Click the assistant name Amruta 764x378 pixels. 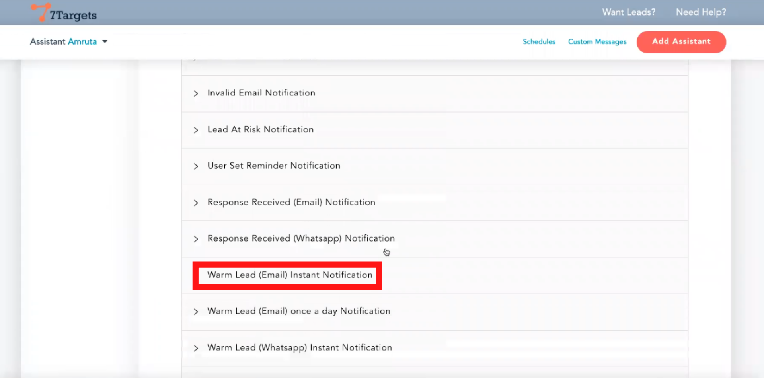click(82, 41)
